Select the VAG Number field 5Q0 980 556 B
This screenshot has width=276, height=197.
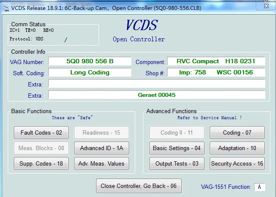90,61
